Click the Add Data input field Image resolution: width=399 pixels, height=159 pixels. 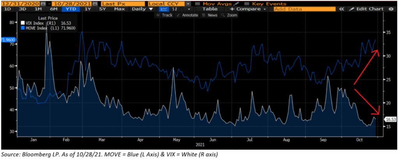(x=304, y=9)
